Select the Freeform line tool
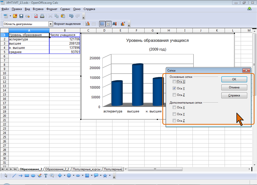Viewport: 257px width, 185px height. (39, 175)
